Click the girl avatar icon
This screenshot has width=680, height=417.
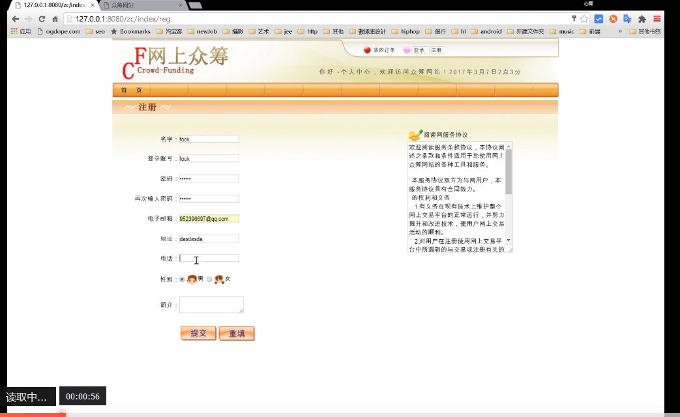click(x=219, y=280)
